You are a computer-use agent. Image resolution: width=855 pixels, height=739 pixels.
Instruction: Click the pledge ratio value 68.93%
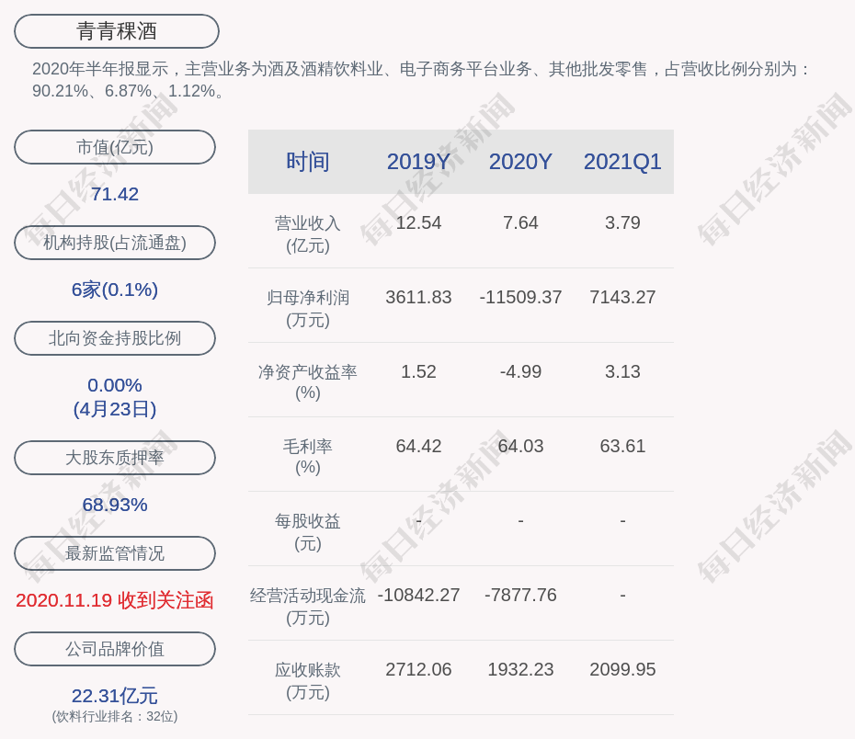(115, 505)
